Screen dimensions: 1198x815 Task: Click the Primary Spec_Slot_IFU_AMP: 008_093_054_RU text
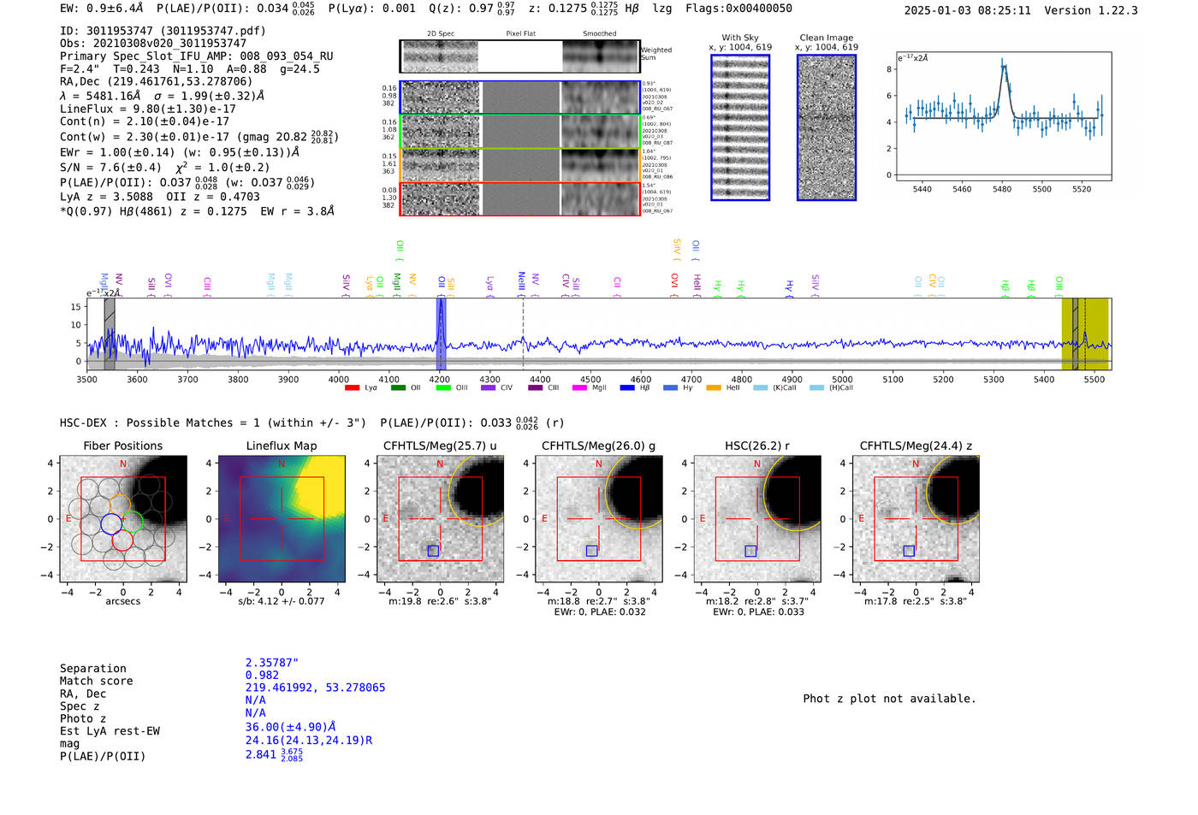click(x=197, y=56)
